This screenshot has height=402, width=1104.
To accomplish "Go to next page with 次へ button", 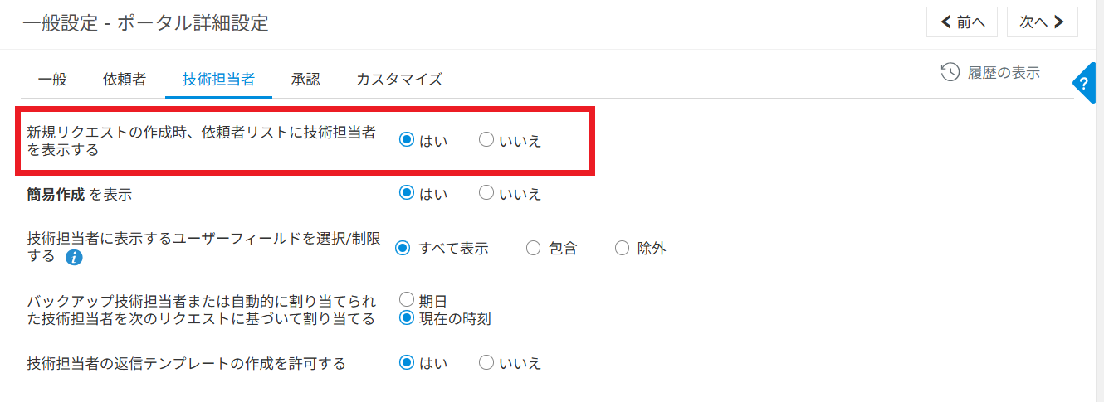I will 1042,22.
